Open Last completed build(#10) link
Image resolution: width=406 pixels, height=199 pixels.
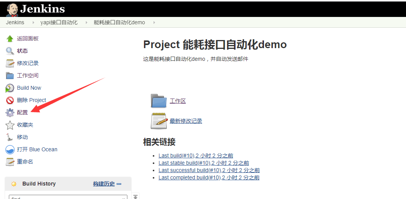click(209, 177)
